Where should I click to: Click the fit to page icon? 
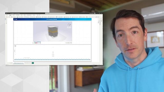click(101, 64)
